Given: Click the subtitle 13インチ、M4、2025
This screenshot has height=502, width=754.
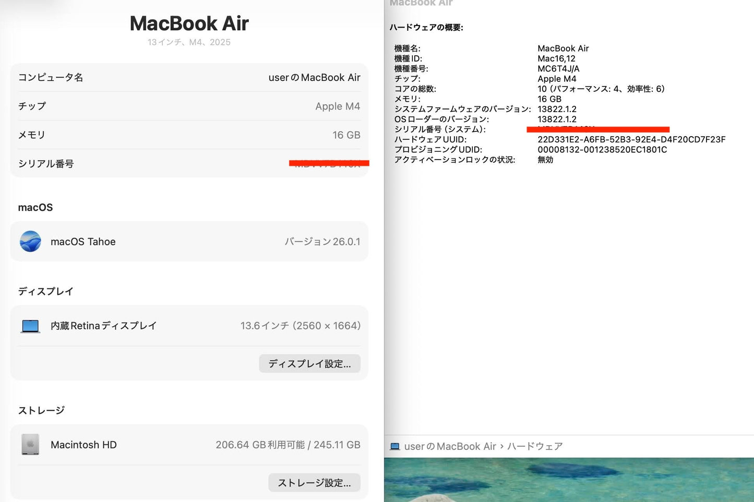Looking at the screenshot, I should click(189, 42).
